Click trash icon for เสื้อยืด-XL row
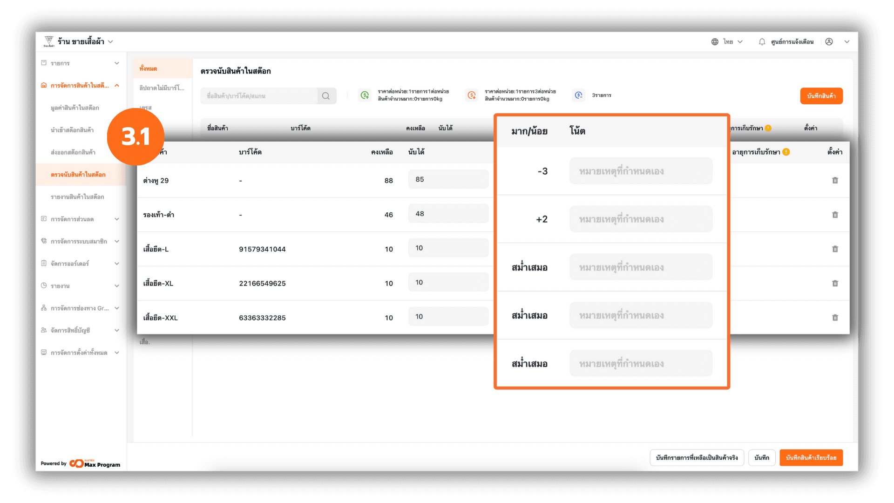 coord(835,283)
